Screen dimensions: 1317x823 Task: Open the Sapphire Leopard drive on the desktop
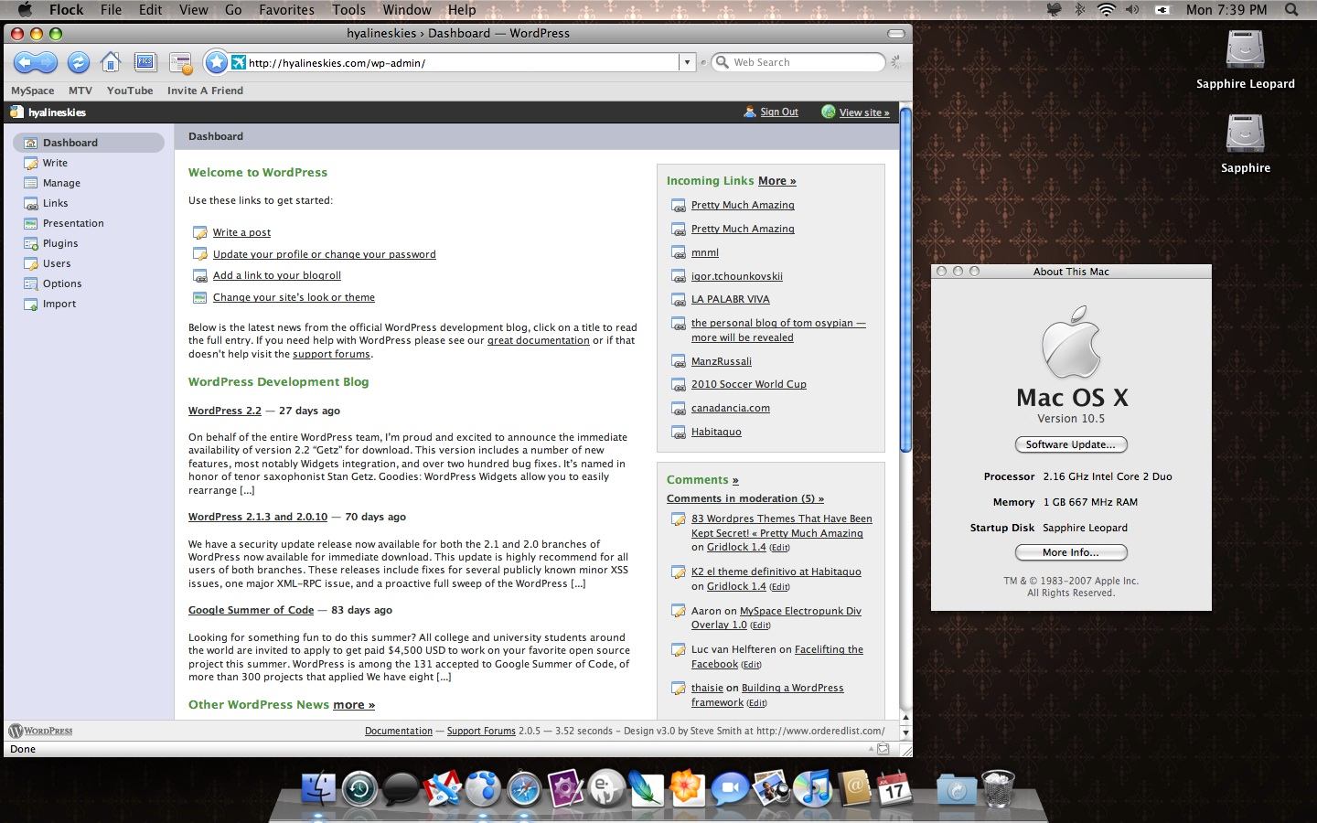point(1245,59)
